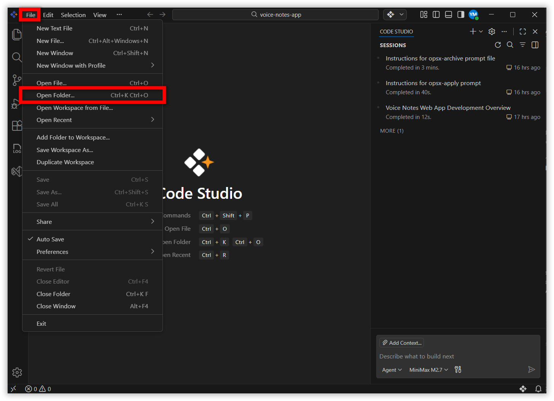
Task: Search sessions with the magnifier icon
Action: (510, 45)
